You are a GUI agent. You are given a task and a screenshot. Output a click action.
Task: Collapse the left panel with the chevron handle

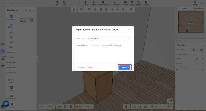37,59
